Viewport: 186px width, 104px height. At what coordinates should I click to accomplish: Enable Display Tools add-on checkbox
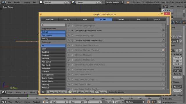pos(72,36)
